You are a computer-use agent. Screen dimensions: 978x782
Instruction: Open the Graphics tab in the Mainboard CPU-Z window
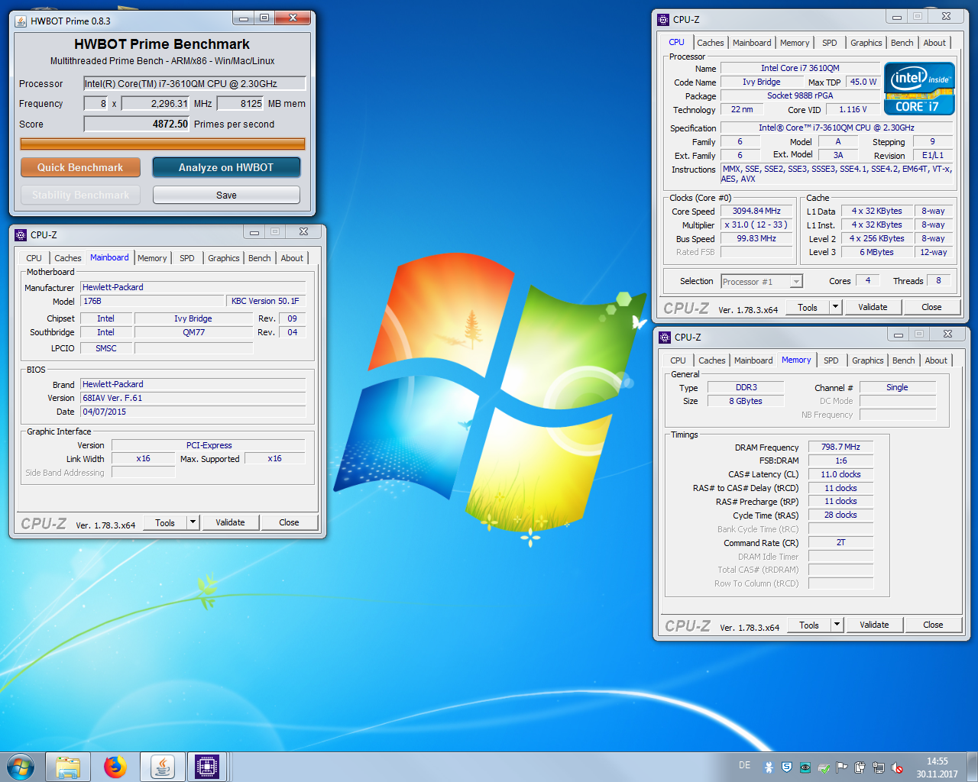[x=223, y=258]
